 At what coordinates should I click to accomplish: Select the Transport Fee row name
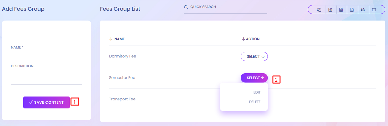click(122, 99)
